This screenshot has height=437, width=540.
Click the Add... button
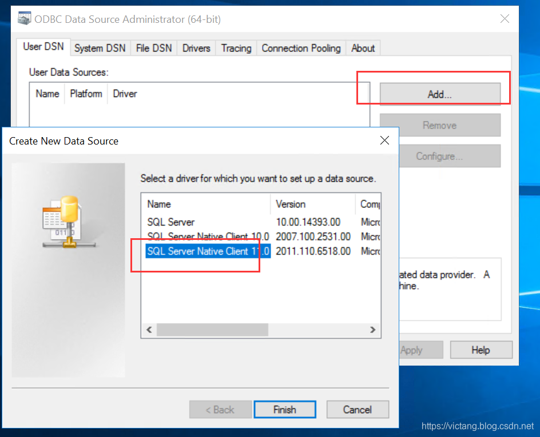(x=440, y=94)
